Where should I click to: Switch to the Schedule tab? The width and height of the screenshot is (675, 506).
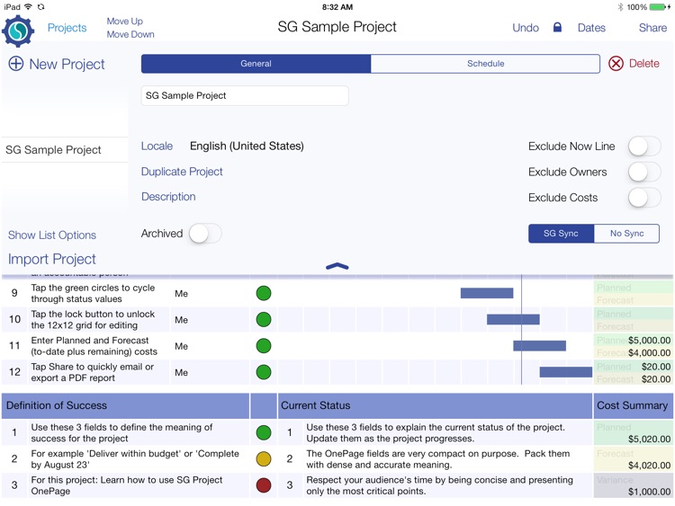[486, 64]
